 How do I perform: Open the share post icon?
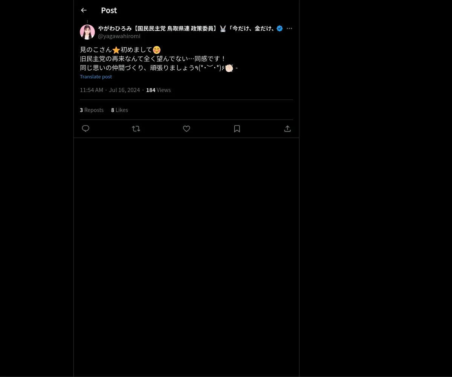(x=287, y=129)
